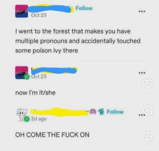Click the green reply badge on cat avatar
This screenshot has height=151, width=159.
[x=27, y=119]
